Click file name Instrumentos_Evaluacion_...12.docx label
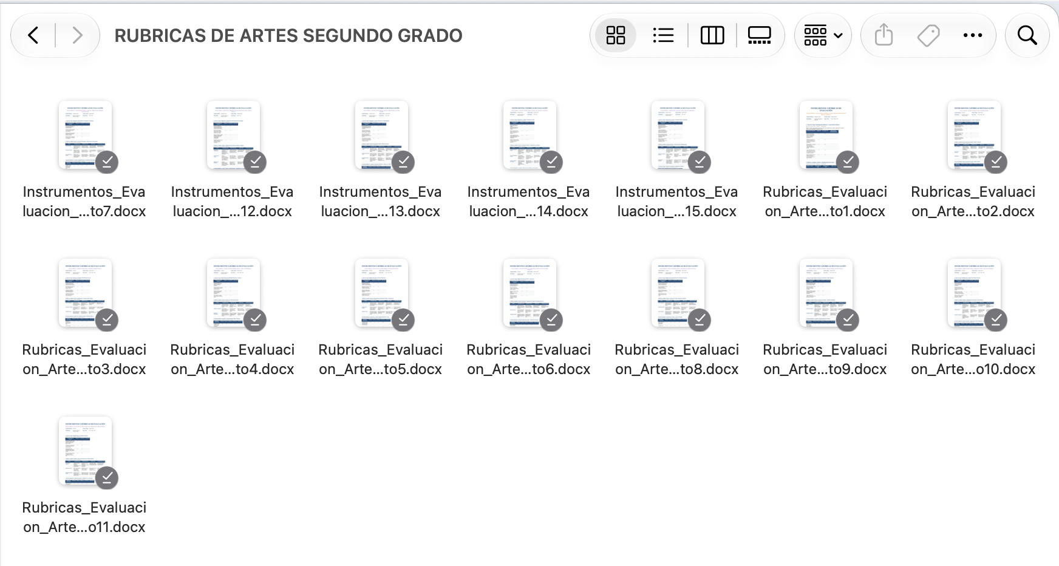Screen dimensions: 1059x566 233,202
